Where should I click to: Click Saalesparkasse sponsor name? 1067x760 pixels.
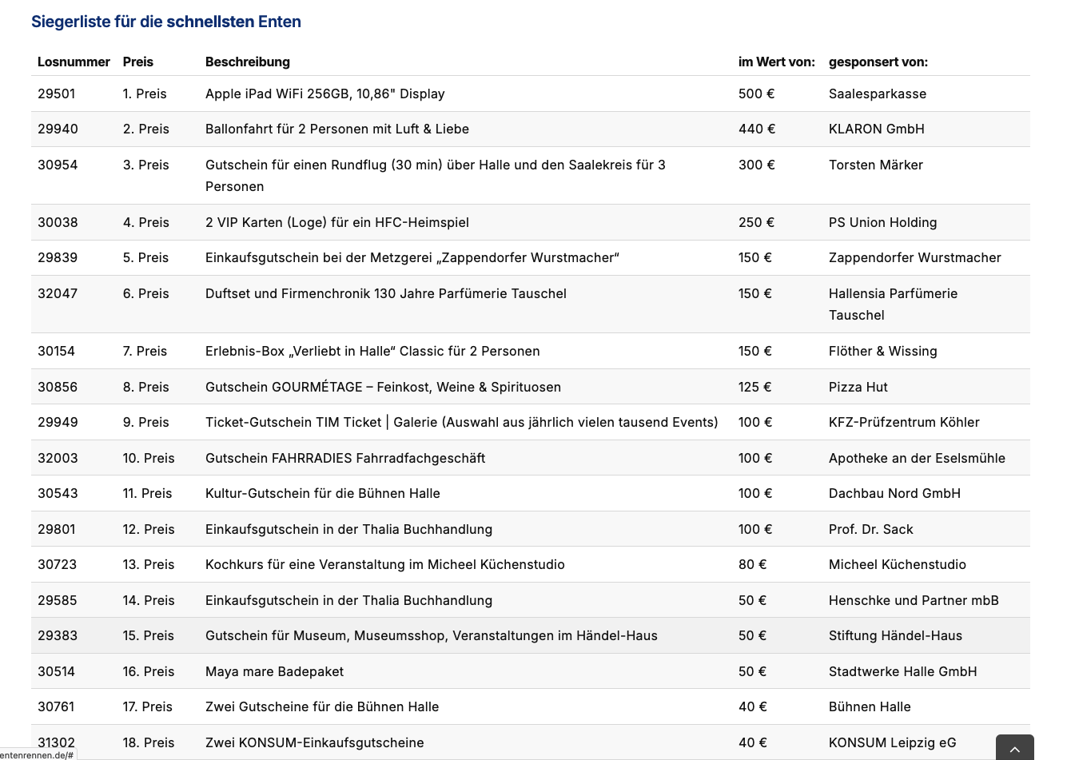(877, 94)
